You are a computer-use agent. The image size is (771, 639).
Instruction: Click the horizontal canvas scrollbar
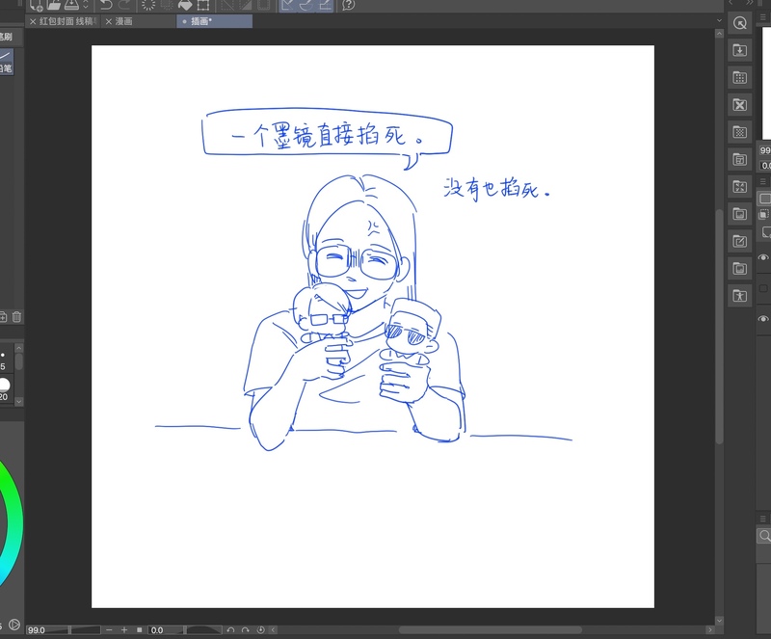coord(490,629)
